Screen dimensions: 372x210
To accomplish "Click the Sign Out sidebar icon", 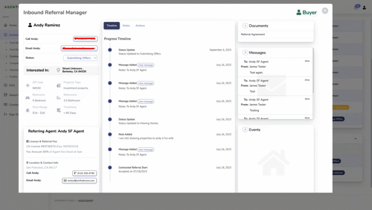I will [5, 114].
